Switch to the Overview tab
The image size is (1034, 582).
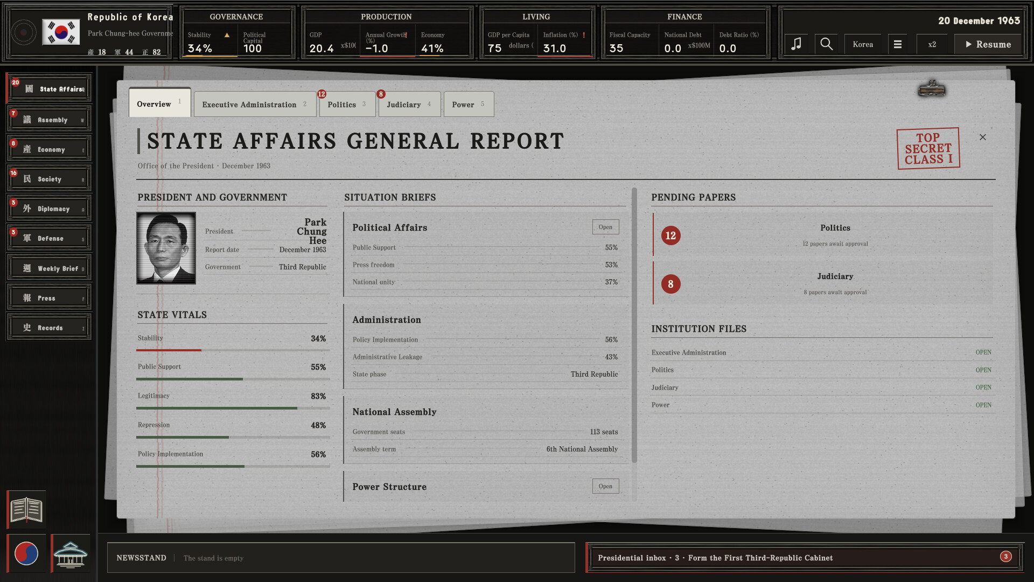[160, 103]
